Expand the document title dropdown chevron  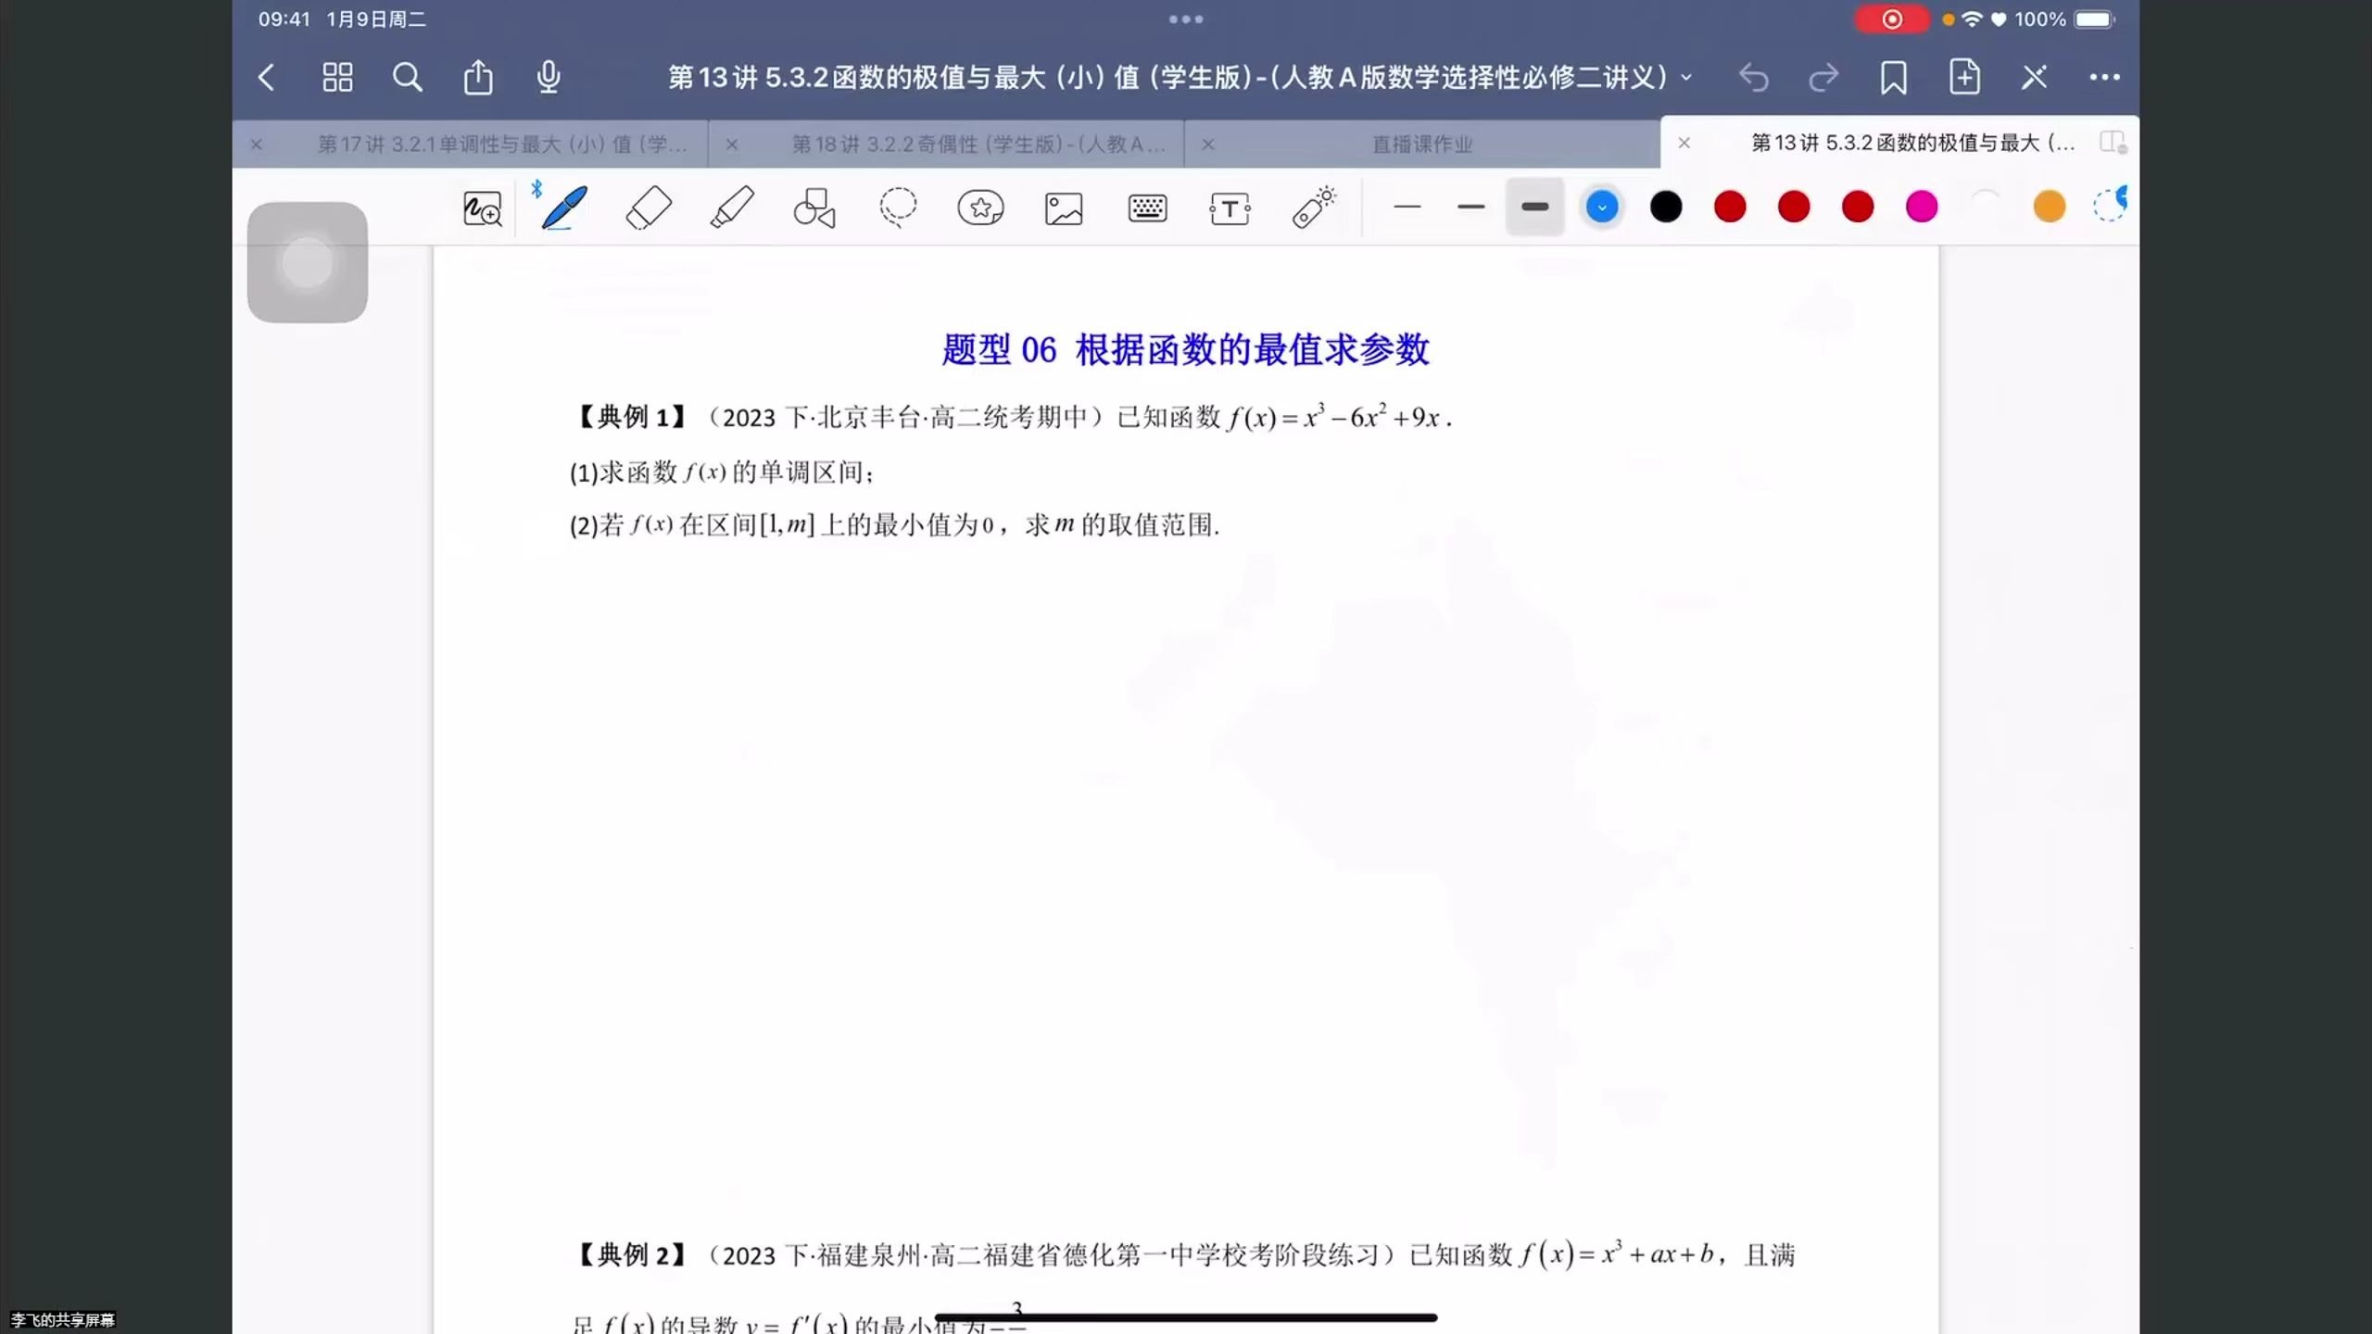[x=1686, y=78]
